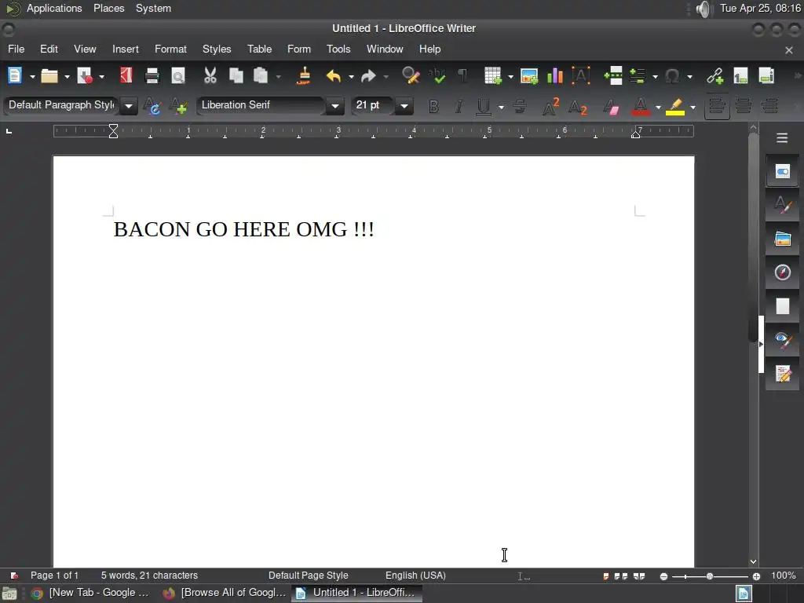This screenshot has width=804, height=603.
Task: Toggle Superscript formatting
Action: tap(550, 106)
